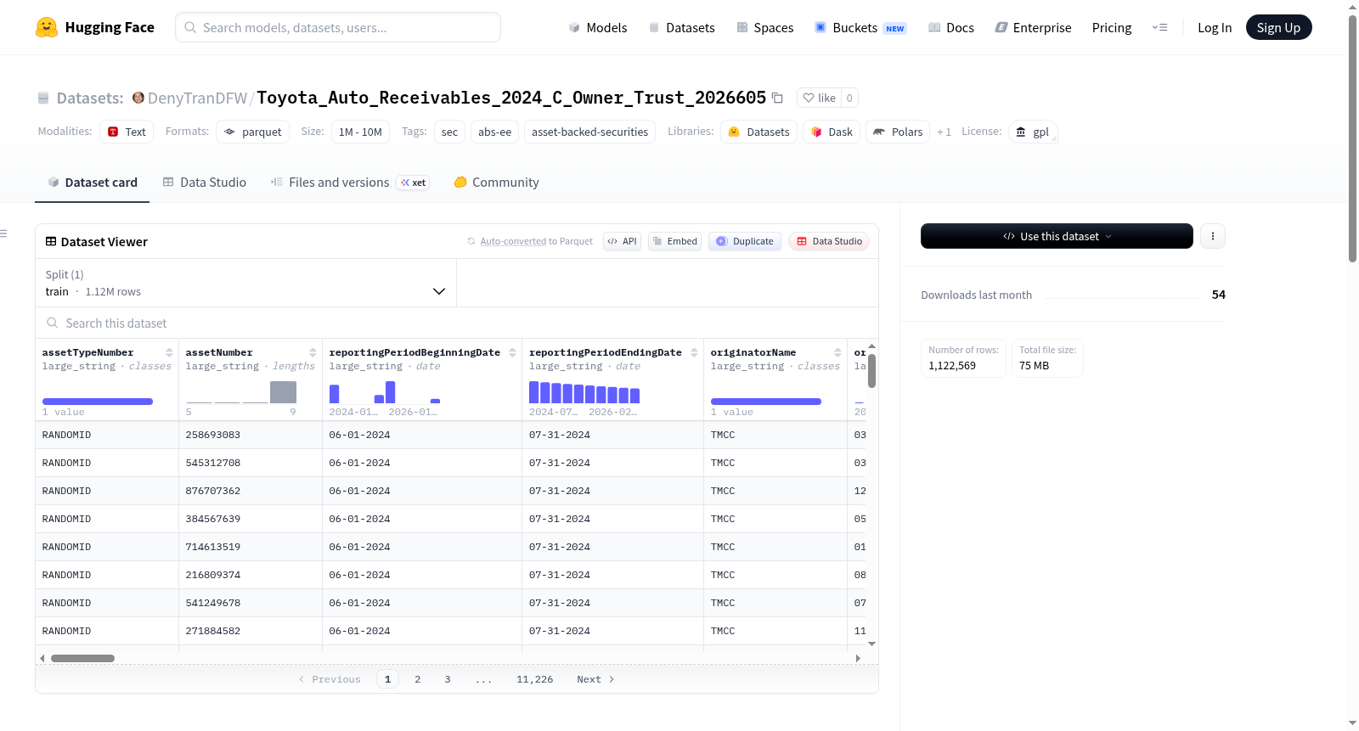Sort the assetNumber column
This screenshot has width=1359, height=731.
pyautogui.click(x=313, y=352)
